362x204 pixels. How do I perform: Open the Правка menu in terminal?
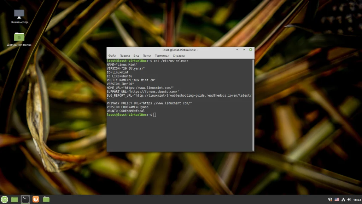pos(125,56)
